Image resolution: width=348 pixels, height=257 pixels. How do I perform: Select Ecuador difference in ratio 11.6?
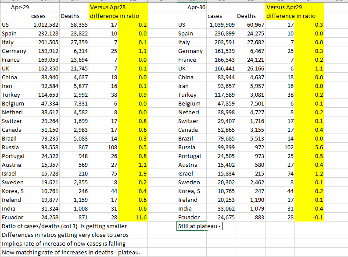pyautogui.click(x=133, y=217)
